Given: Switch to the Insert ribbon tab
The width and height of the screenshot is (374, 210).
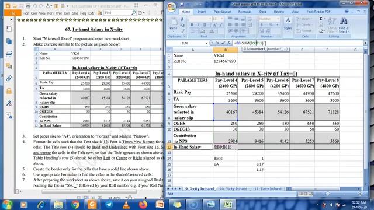Looking at the screenshot, I should 201,12.
